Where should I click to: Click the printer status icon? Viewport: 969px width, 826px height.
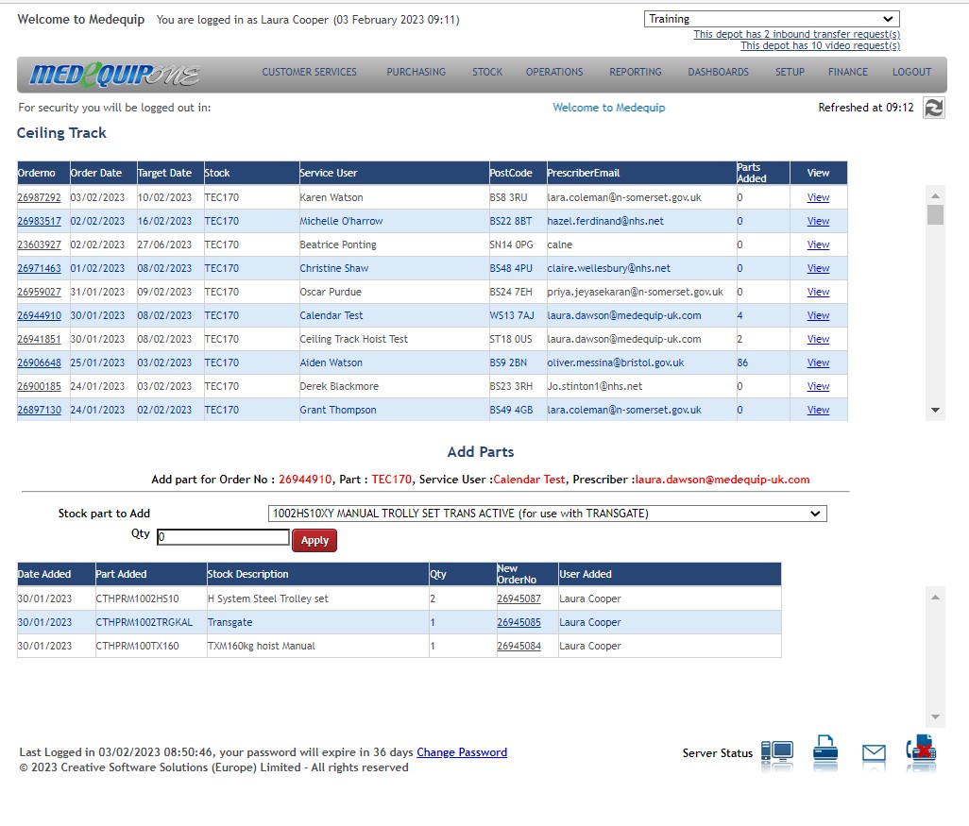coord(825,750)
